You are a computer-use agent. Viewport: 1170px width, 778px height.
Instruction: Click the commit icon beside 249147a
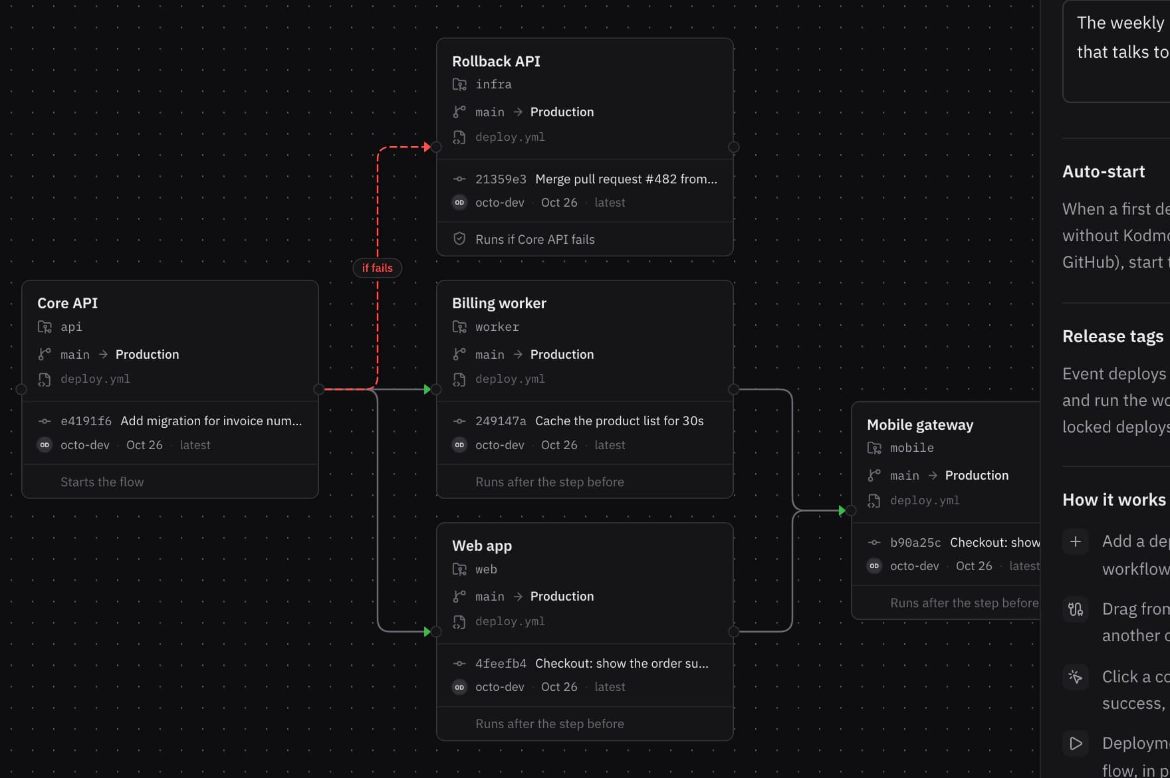(x=459, y=421)
